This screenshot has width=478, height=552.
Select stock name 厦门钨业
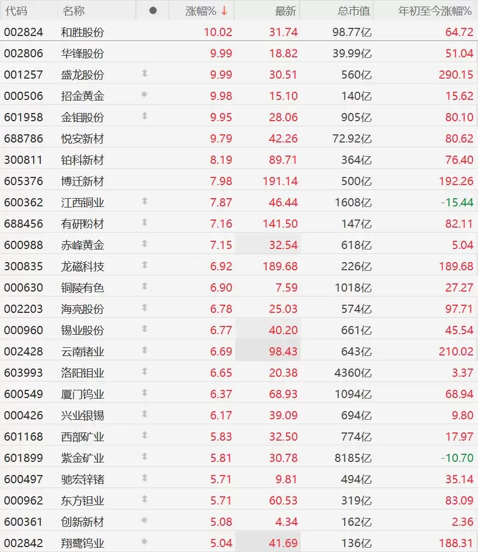pyautogui.click(x=82, y=394)
